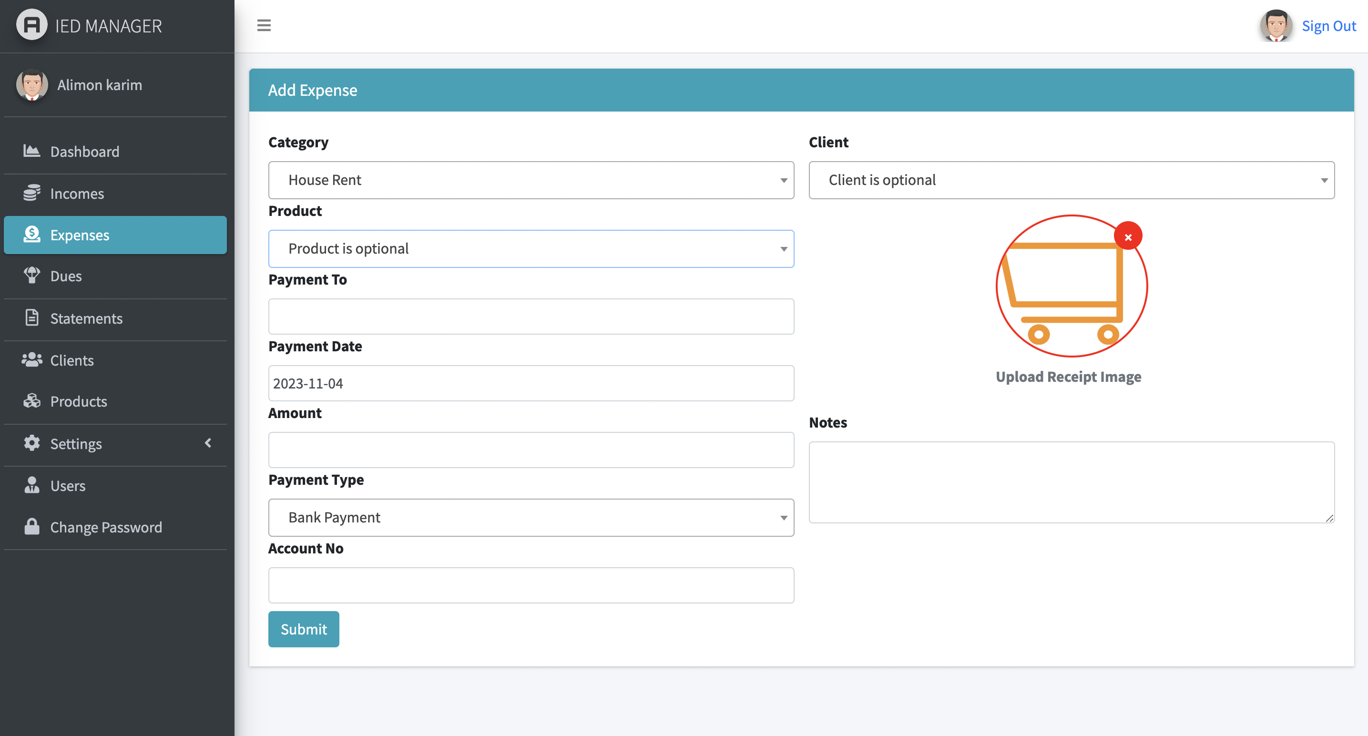1368x736 pixels.
Task: Click the shopping cart upload image
Action: coord(1071,287)
